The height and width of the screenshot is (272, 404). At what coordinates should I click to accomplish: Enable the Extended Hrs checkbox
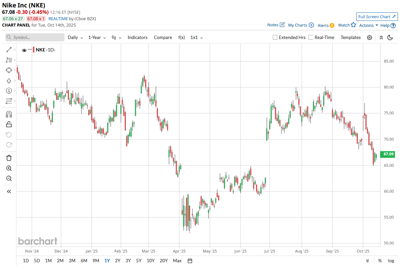(x=275, y=38)
